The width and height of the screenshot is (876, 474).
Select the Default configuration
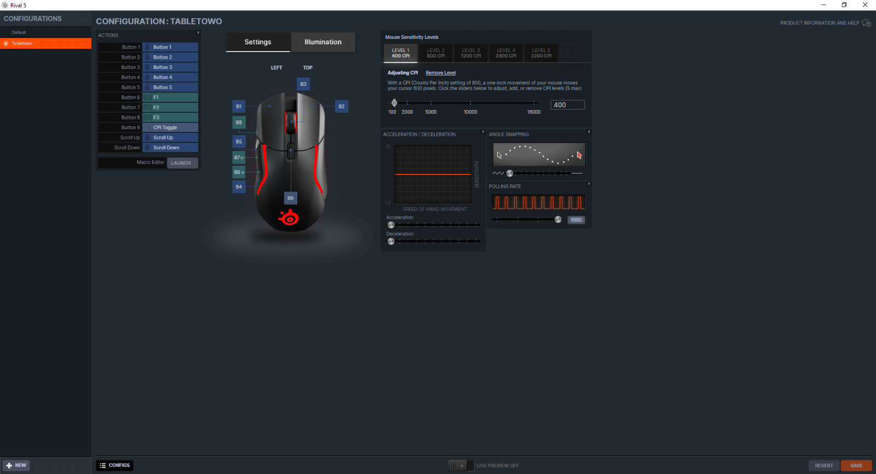[45, 32]
